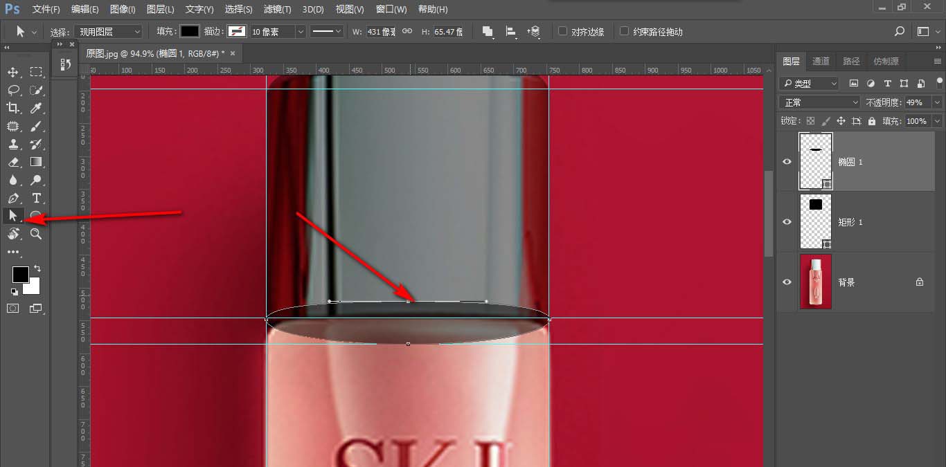
Task: Open the 现用图层 select dropdown
Action: [x=109, y=31]
